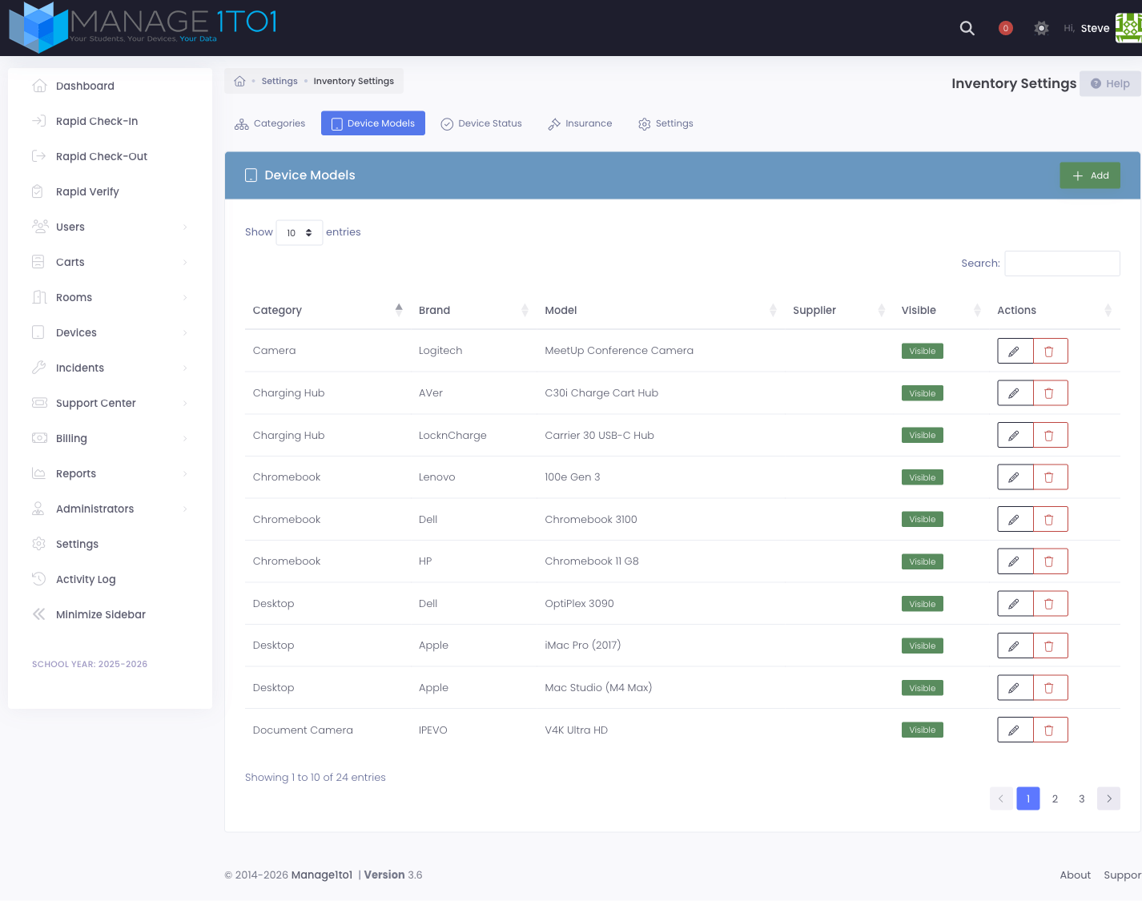
Task: Click the green Add button
Action: [1090, 175]
